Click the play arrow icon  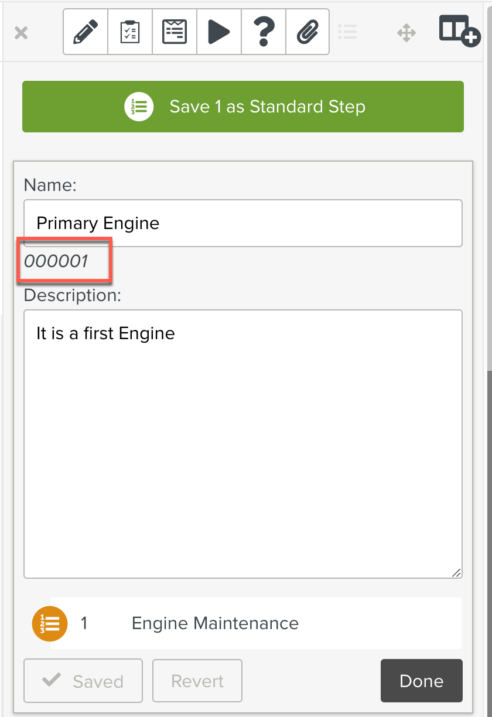(219, 32)
